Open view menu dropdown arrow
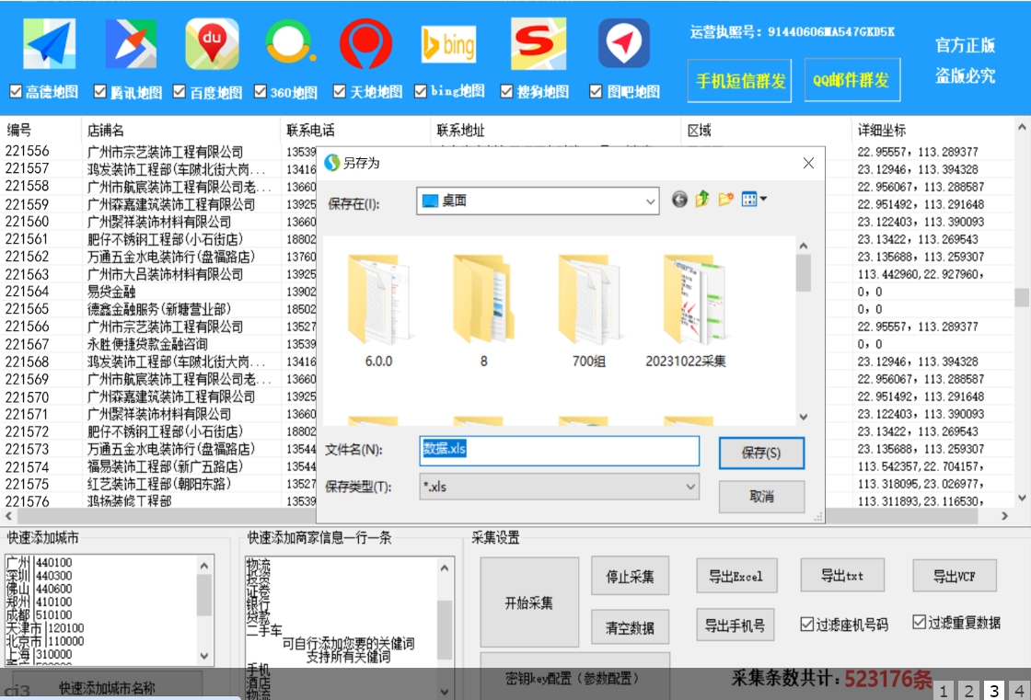Viewport: 1031px width, 700px height. pos(763,199)
